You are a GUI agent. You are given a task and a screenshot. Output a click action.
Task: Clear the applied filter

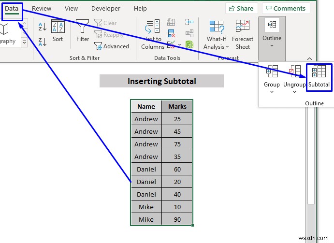[105, 23]
